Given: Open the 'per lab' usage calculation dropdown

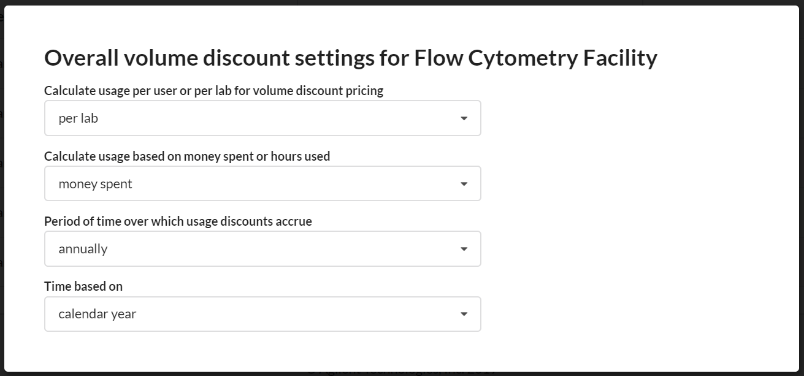Looking at the screenshot, I should click(262, 118).
